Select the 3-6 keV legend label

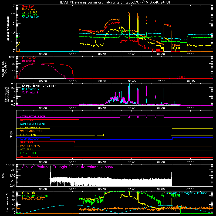click(28, 6)
